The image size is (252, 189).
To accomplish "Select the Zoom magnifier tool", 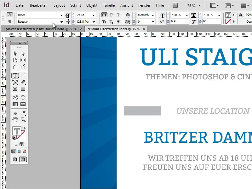I will tap(23, 120).
